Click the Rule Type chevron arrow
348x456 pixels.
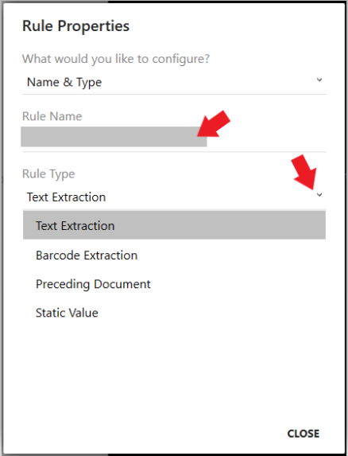click(319, 195)
